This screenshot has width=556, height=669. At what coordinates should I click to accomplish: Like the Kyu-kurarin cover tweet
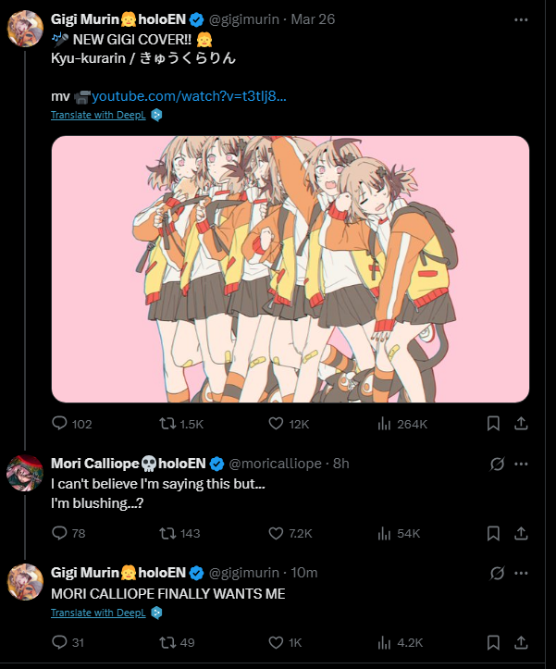click(x=275, y=424)
